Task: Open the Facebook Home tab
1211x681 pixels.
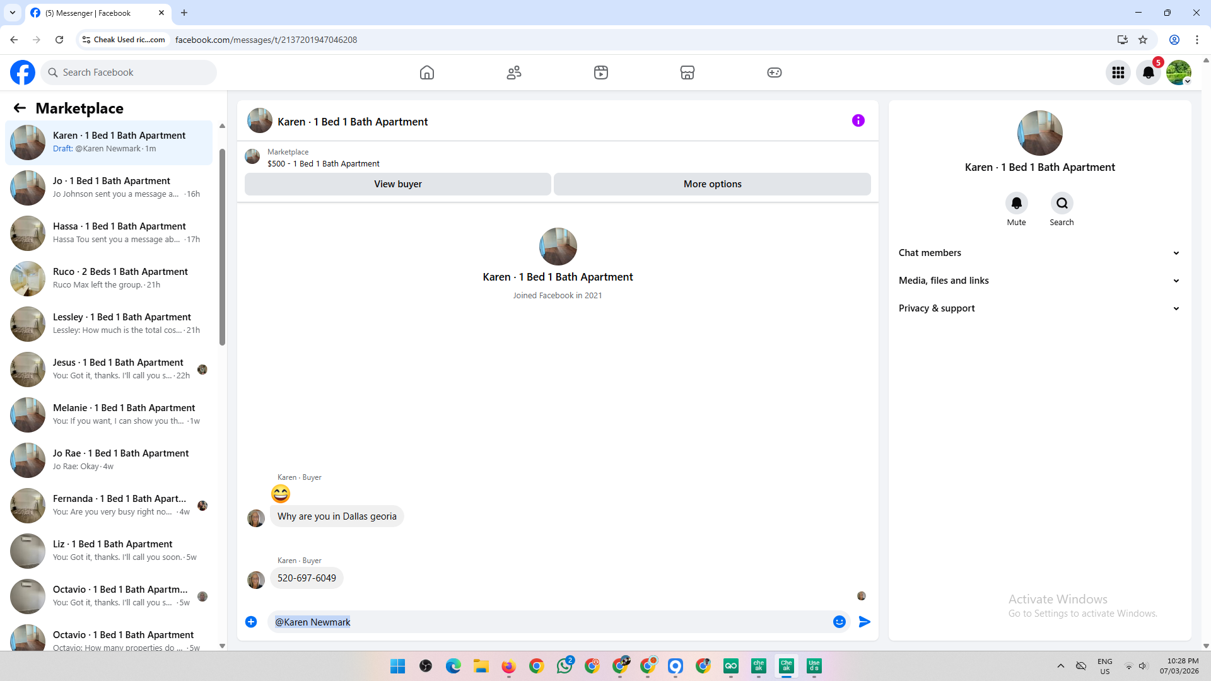Action: coord(427,73)
